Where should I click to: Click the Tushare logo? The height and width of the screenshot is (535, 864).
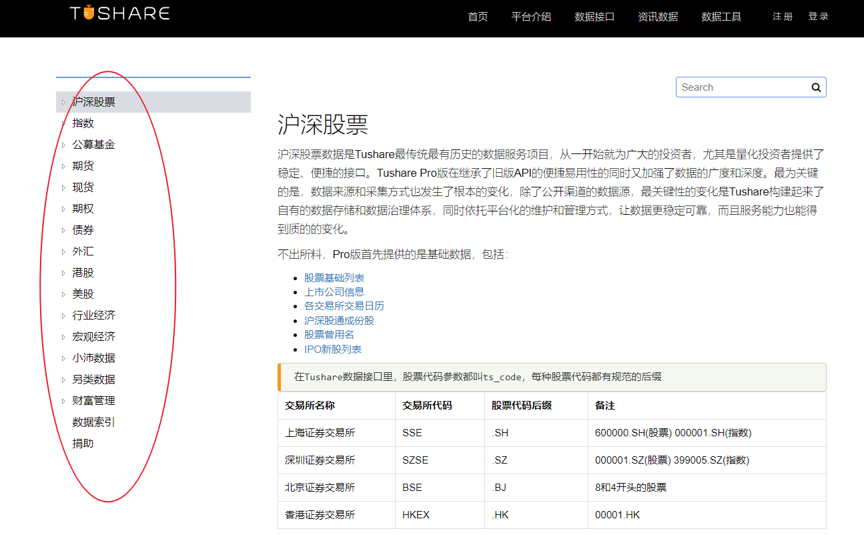coord(119,11)
